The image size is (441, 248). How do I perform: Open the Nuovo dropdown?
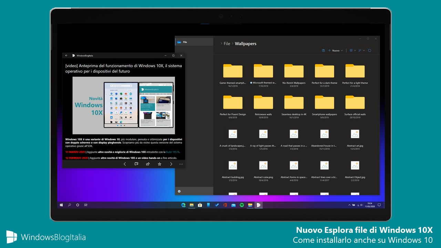click(335, 50)
